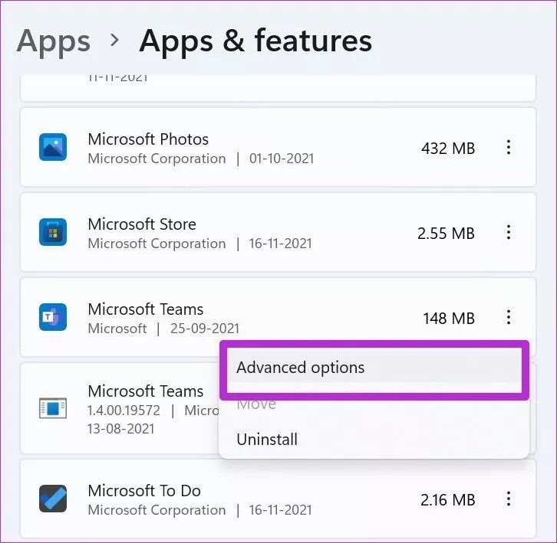Click the Microsoft To Do checkmark icon
Image resolution: width=557 pixels, height=543 pixels.
53,499
